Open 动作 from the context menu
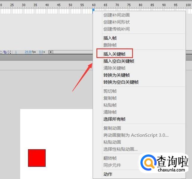The image size is (192, 179). point(108,174)
